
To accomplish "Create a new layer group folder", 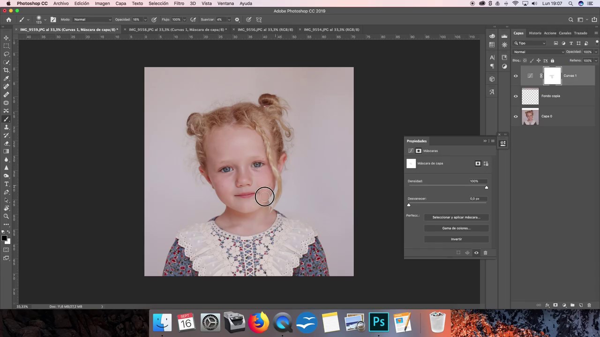I will point(572,305).
